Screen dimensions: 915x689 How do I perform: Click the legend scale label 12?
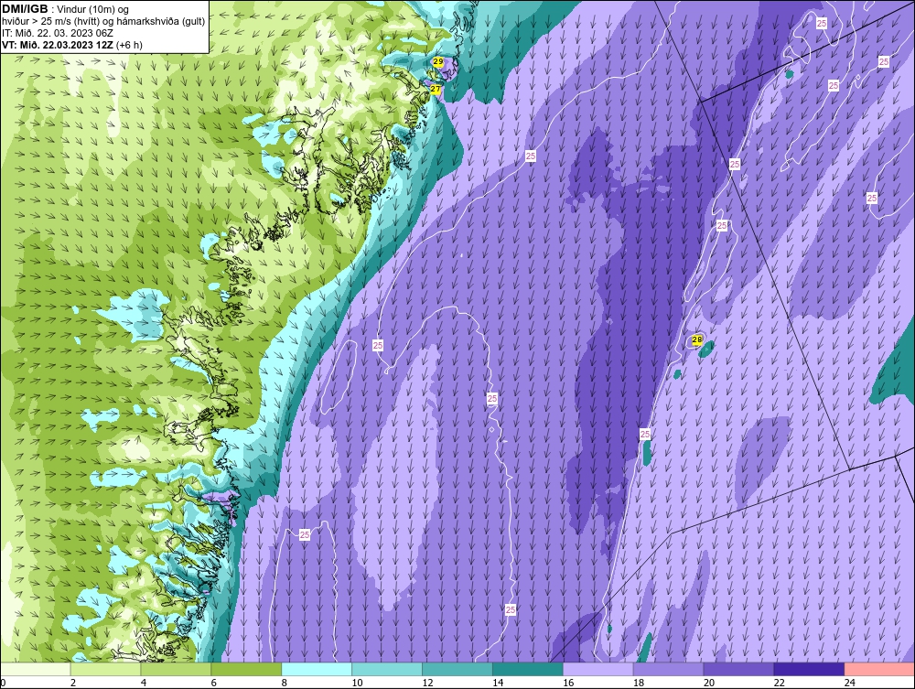(x=427, y=683)
